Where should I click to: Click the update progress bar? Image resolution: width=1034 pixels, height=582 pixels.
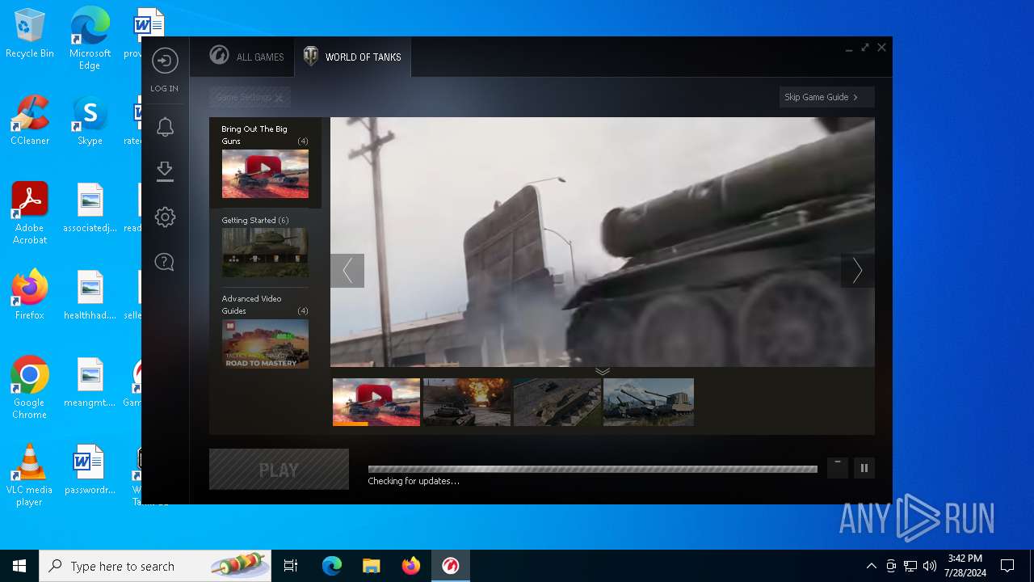(x=592, y=469)
